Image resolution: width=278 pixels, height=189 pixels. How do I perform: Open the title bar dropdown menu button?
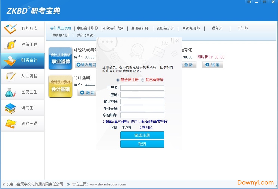249,2
